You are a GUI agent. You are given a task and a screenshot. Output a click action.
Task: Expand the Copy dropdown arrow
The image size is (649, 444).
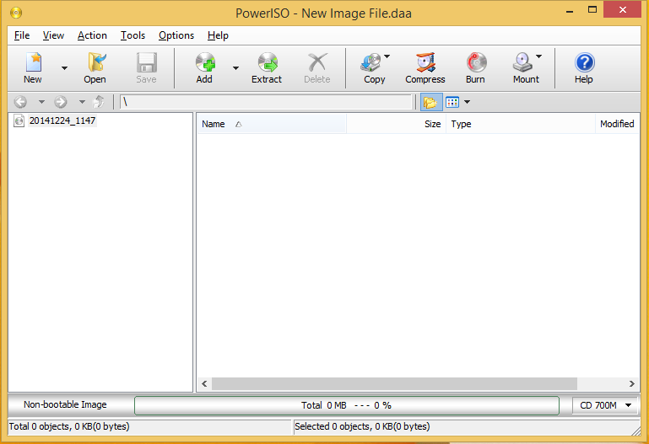pyautogui.click(x=387, y=56)
